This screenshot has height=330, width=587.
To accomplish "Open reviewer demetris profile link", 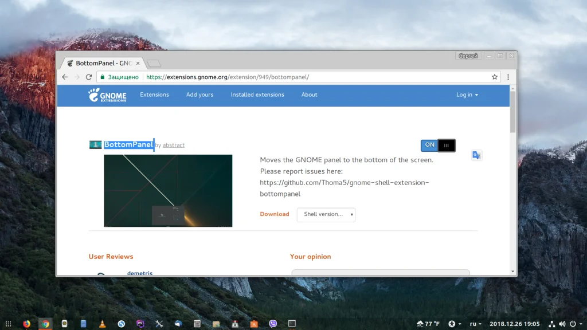I will (140, 273).
